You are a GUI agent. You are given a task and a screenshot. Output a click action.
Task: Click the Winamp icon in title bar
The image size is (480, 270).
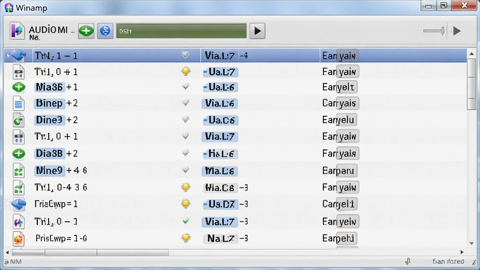pos(9,7)
